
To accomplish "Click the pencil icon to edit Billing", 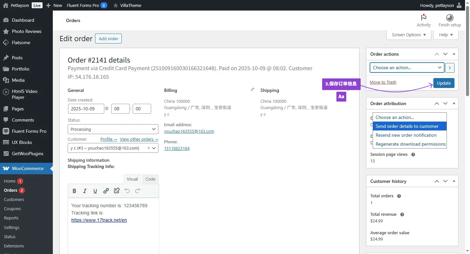I will pyautogui.click(x=252, y=89).
